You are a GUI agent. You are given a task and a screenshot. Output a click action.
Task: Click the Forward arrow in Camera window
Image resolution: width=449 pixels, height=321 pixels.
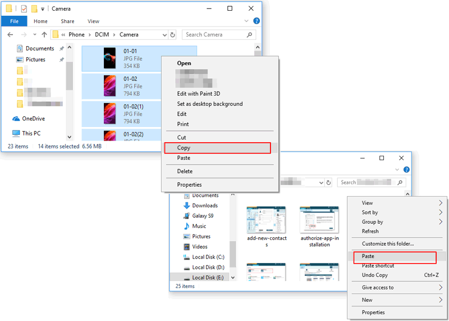point(24,35)
